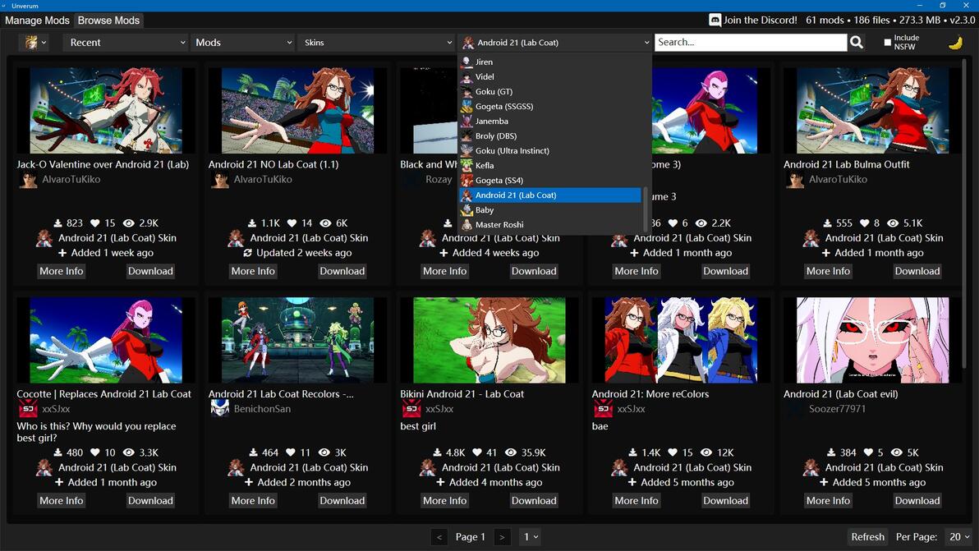Click Refresh button
Viewport: 979px width, 551px height.
tap(868, 537)
